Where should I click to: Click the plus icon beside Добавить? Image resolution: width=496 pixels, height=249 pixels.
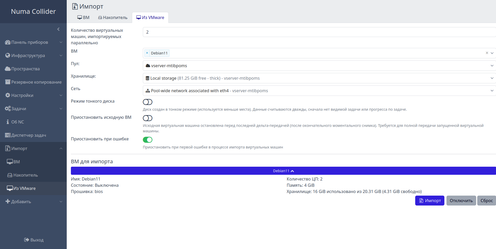click(x=8, y=202)
